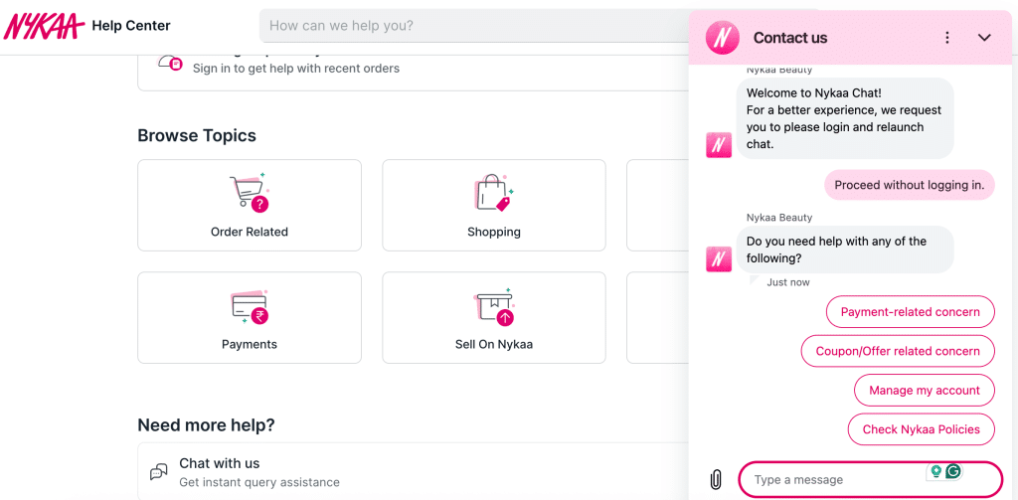Open Chat with us option

tap(413, 472)
